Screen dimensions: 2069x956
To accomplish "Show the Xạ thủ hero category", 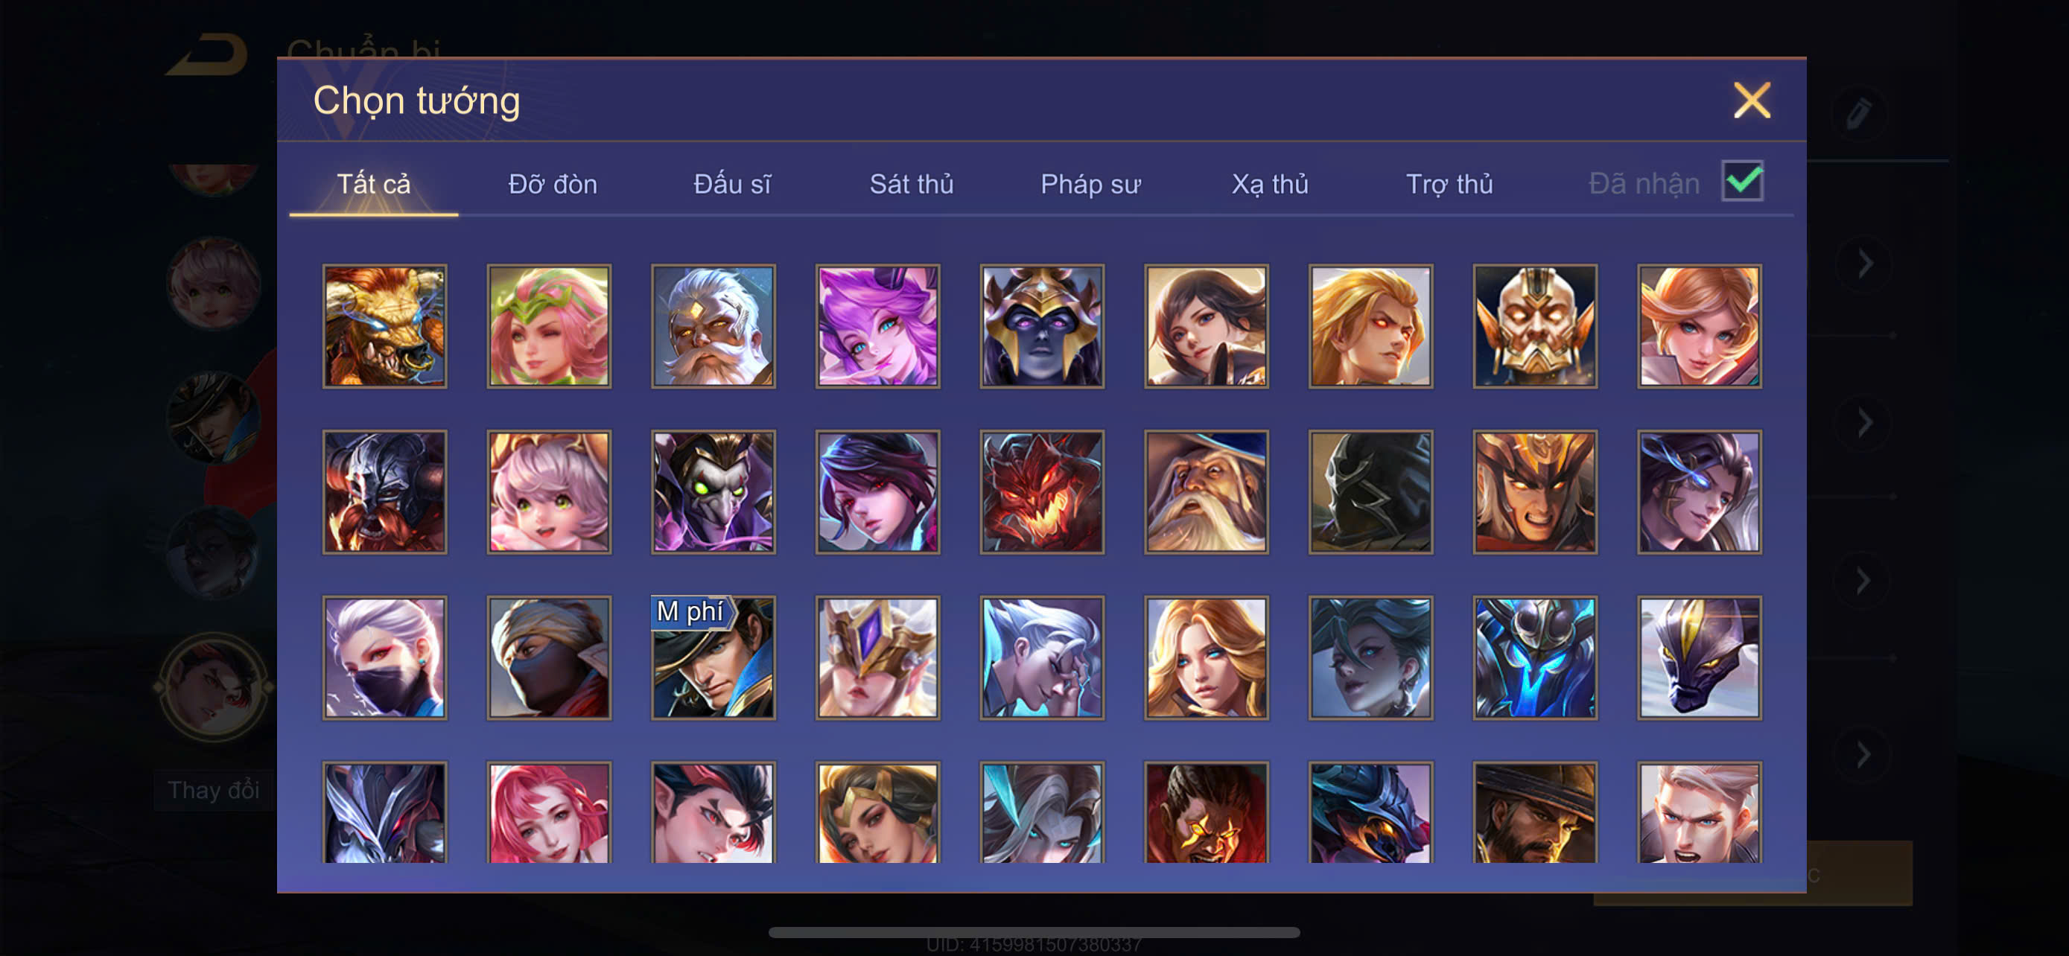I will (x=1270, y=184).
